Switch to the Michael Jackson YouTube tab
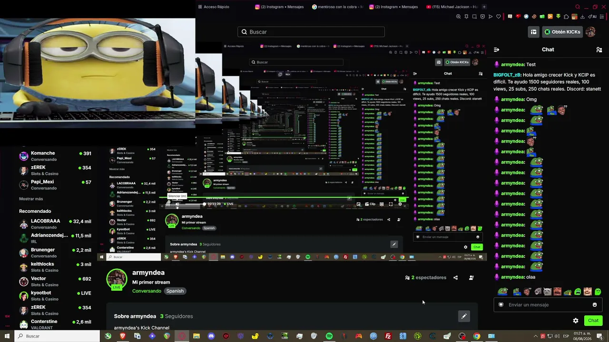The width and height of the screenshot is (609, 342). (x=452, y=7)
